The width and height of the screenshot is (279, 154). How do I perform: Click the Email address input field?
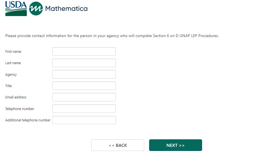[x=84, y=97]
